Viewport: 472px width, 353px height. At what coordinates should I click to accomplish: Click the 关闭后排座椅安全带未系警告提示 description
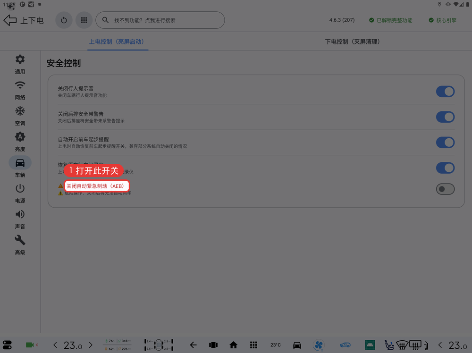coord(91,121)
